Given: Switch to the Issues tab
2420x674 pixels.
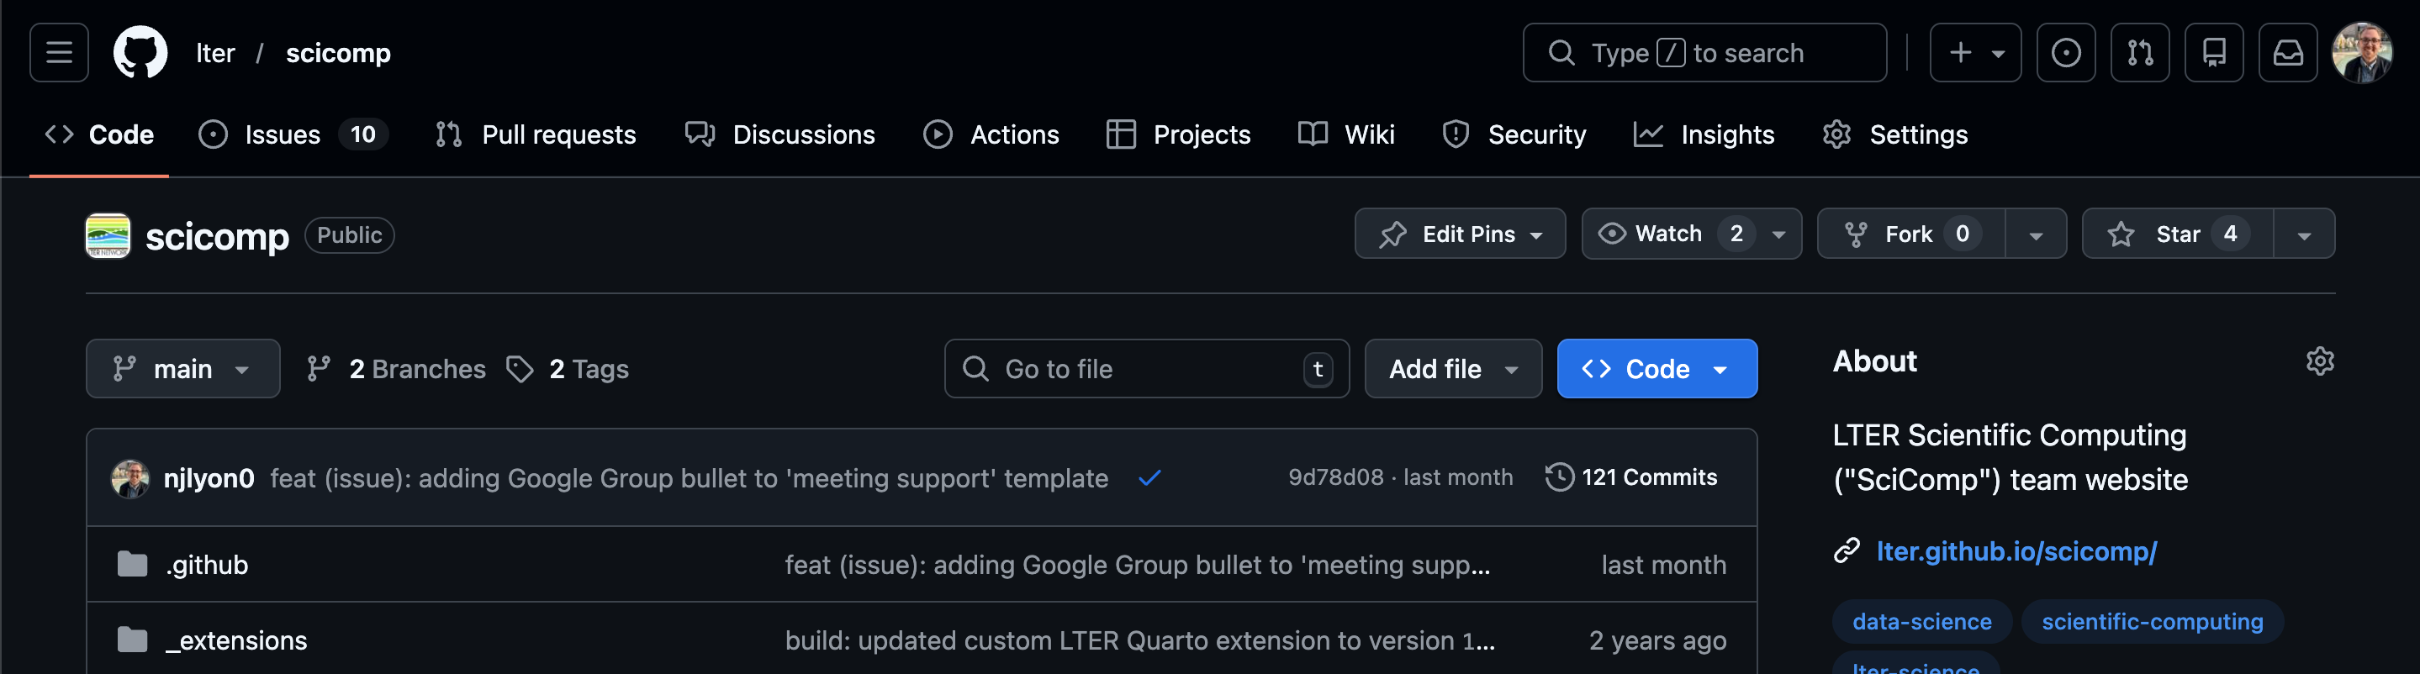Looking at the screenshot, I should click(282, 135).
